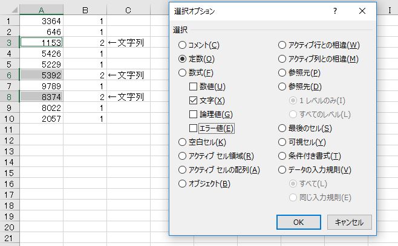Click cell containing 646
The image size is (398, 246).
[x=41, y=32]
